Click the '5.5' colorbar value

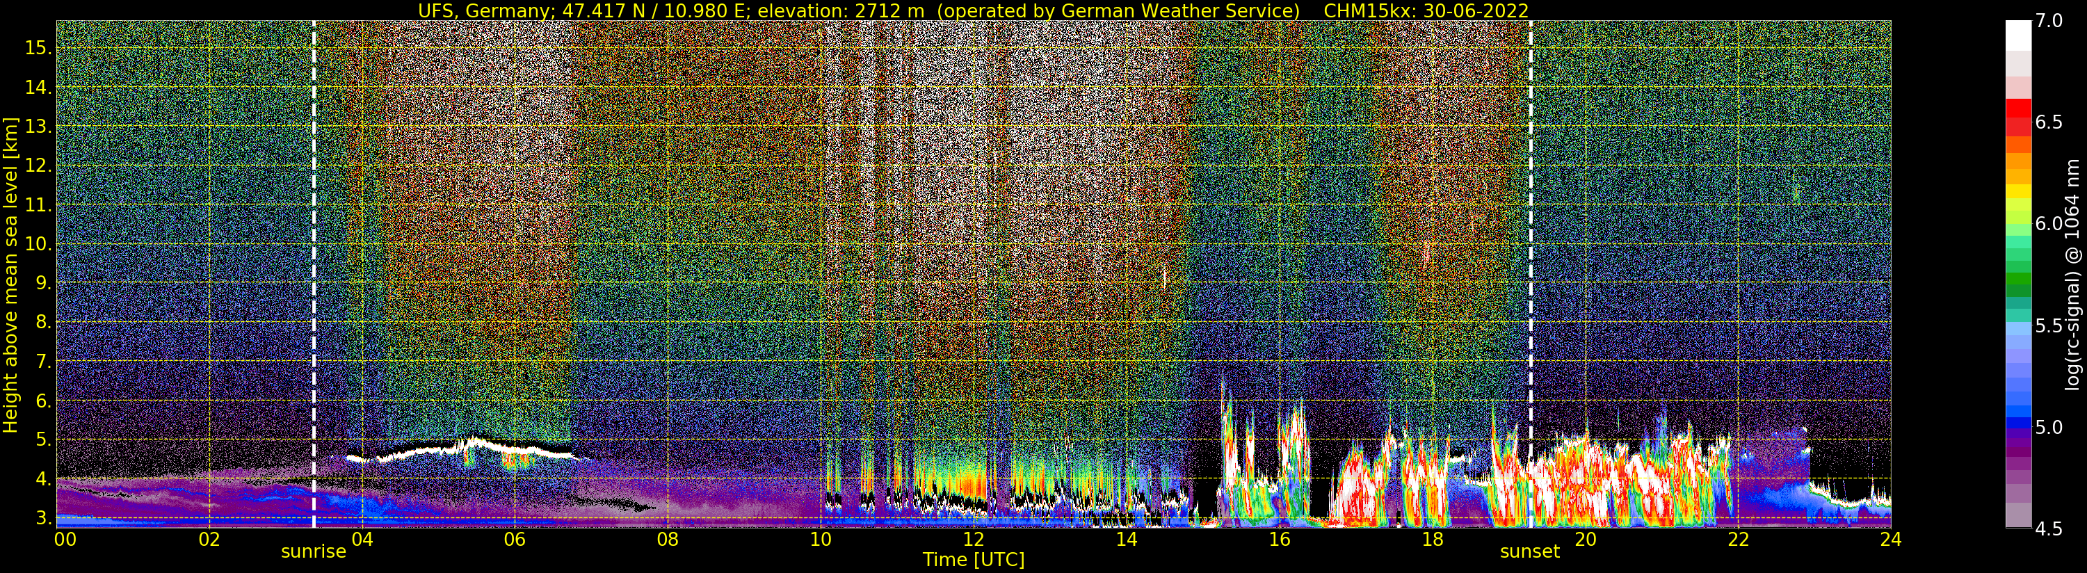[x=2049, y=326]
